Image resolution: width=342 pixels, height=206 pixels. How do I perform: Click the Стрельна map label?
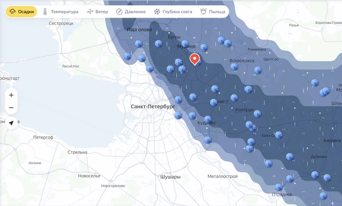[x=77, y=152]
